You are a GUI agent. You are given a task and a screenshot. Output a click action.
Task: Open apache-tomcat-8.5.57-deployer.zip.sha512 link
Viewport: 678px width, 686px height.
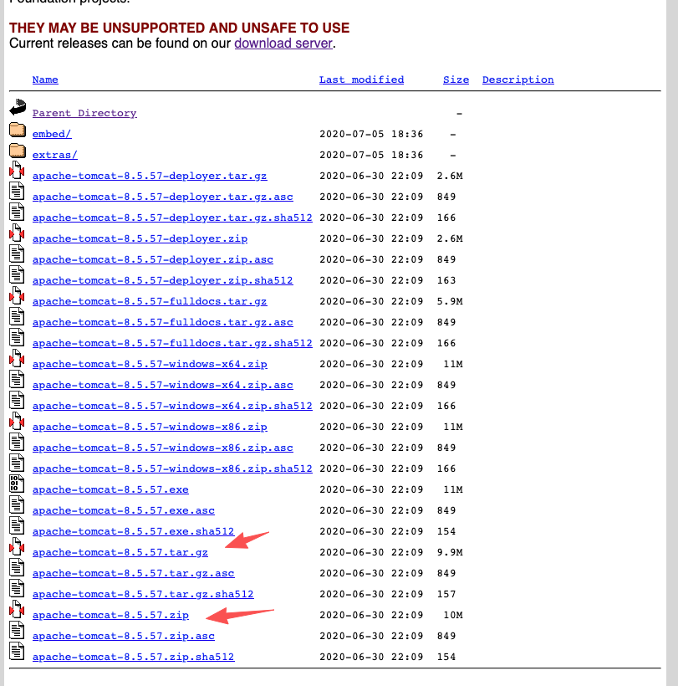point(163,280)
